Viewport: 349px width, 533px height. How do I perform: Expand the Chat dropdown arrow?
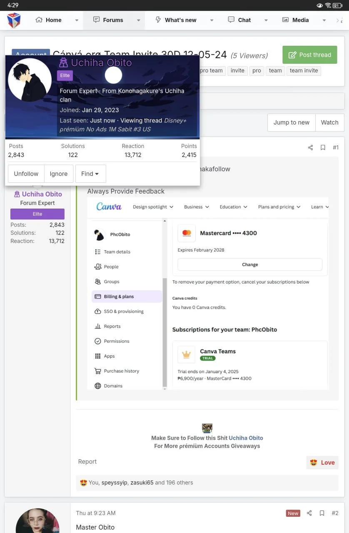[266, 20]
